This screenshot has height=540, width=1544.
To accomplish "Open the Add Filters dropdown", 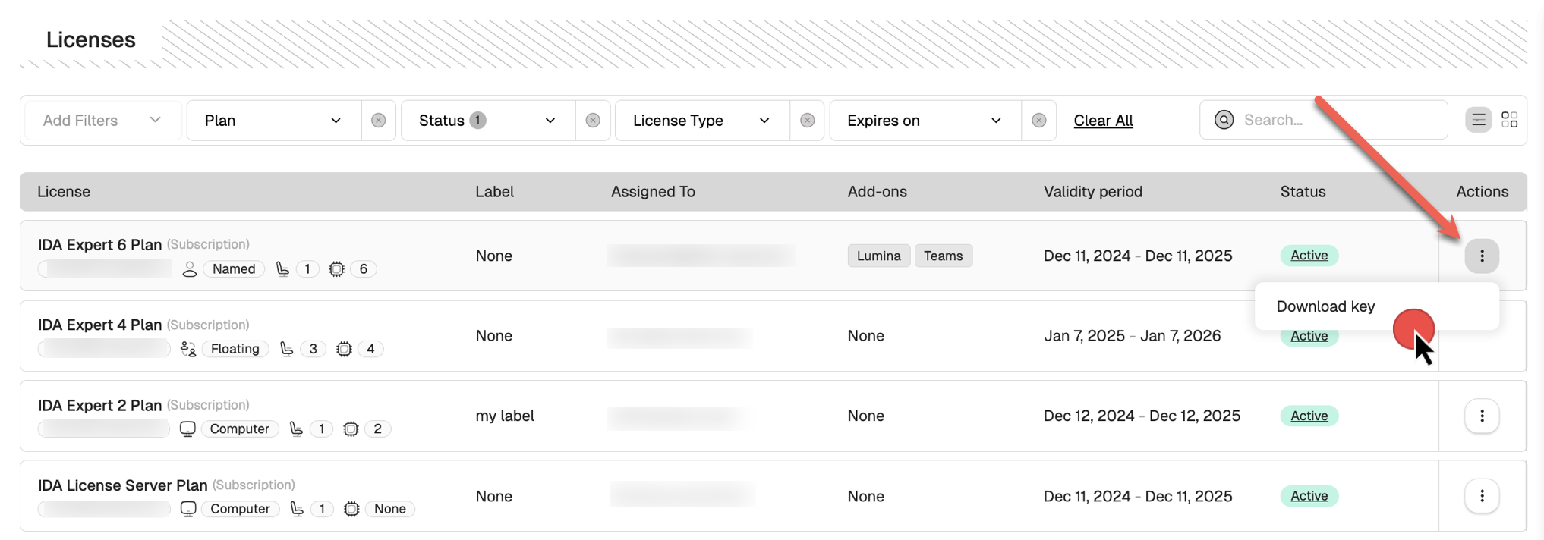I will (102, 121).
